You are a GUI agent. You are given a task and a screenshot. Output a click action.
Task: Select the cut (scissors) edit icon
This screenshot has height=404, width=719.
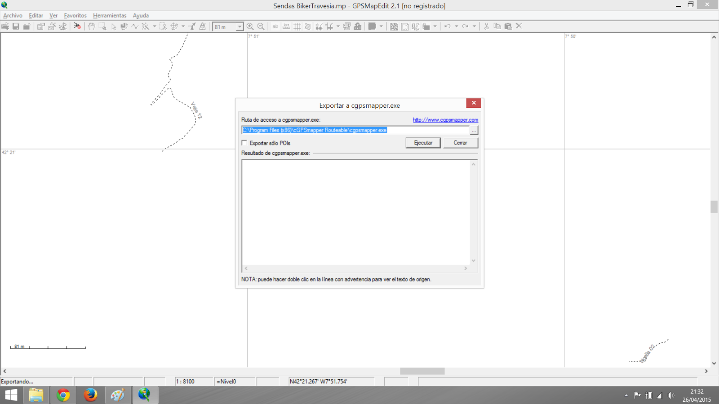486,26
